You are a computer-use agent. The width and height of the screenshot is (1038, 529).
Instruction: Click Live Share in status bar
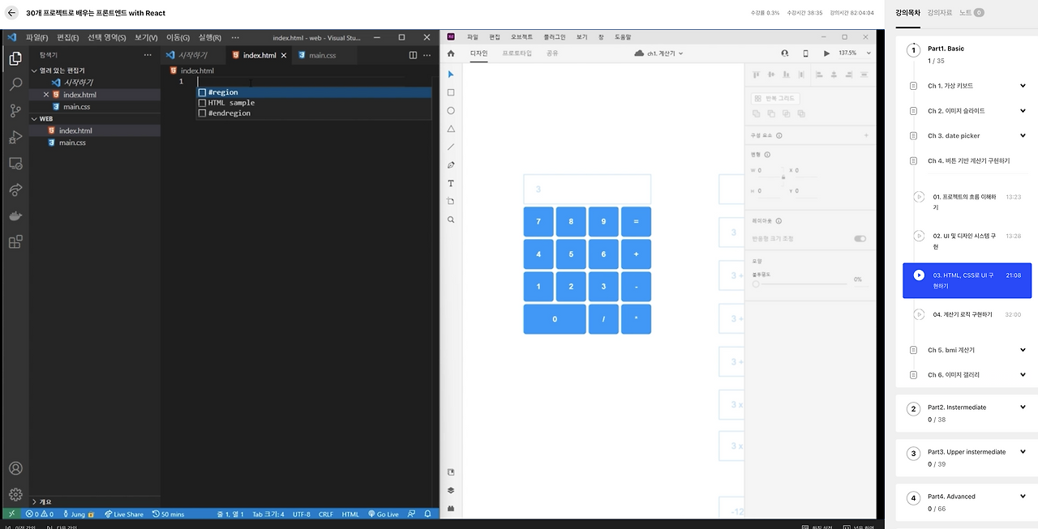[x=124, y=514]
